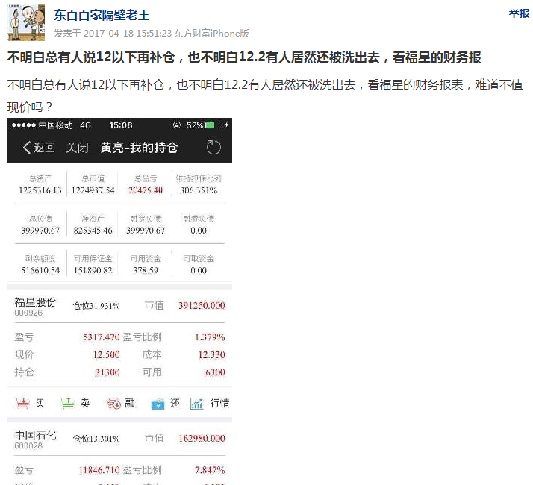Click the signal dots in status bar
This screenshot has height=485, width=533.
tap(23, 125)
